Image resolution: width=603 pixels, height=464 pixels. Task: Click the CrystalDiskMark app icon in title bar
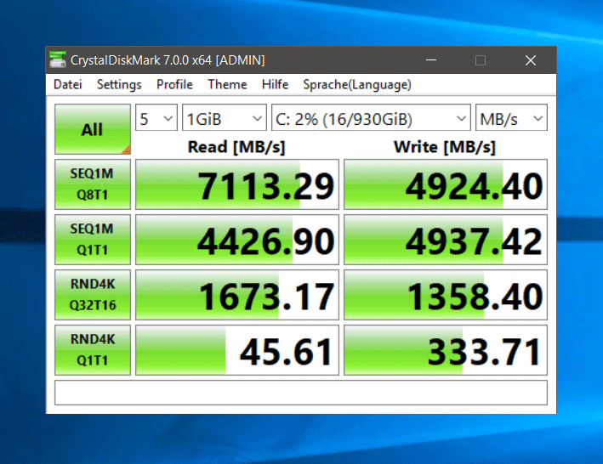(58, 60)
